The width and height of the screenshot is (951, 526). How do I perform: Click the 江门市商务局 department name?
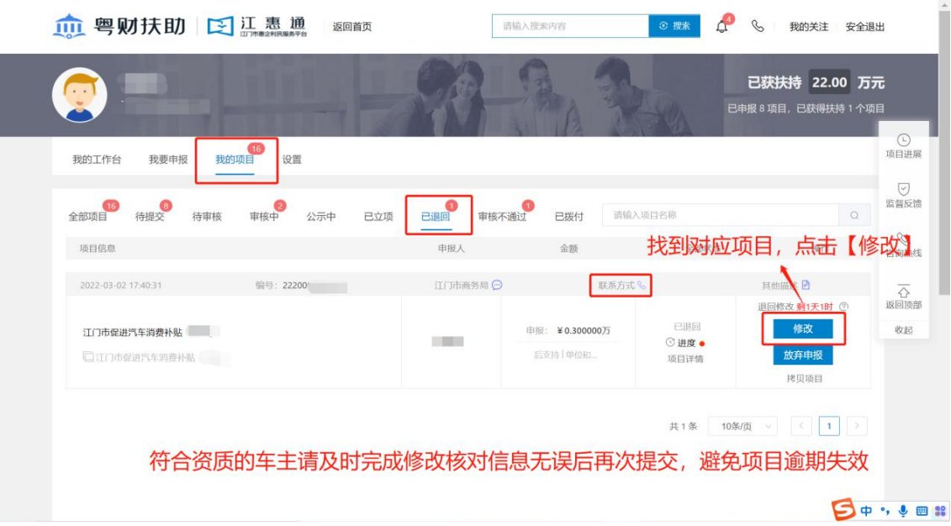[x=462, y=286]
